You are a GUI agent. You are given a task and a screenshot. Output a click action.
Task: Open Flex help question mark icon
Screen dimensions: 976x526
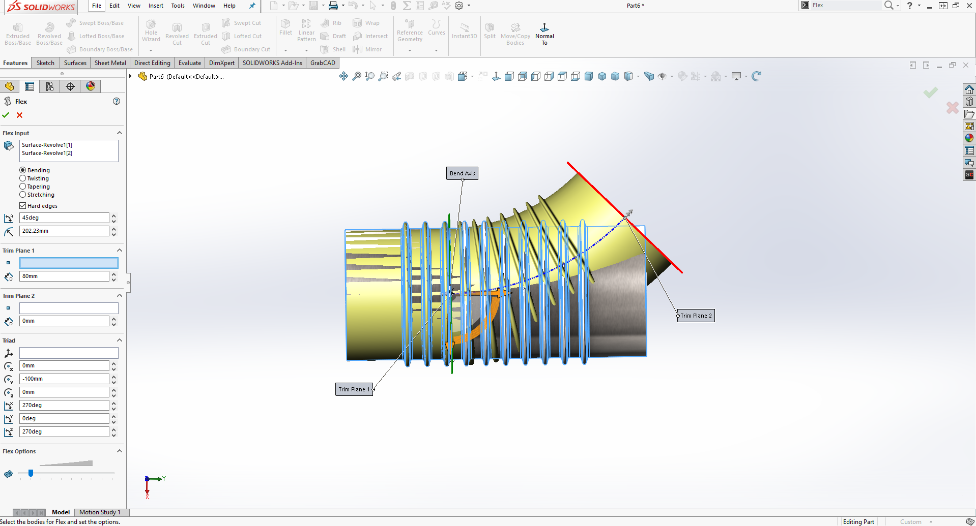coord(117,101)
